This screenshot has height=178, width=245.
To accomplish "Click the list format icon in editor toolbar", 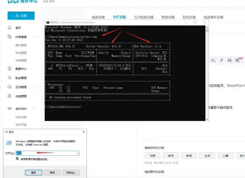I will pos(213,60).
